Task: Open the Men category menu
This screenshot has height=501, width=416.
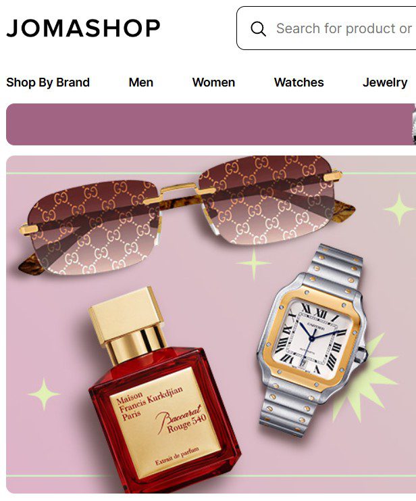Action: click(x=140, y=82)
